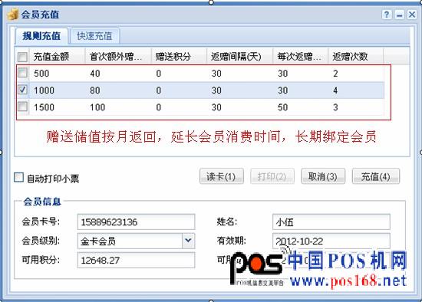This screenshot has width=422, height=302.
Task: Close the 会员充值 window
Action: pos(412,15)
